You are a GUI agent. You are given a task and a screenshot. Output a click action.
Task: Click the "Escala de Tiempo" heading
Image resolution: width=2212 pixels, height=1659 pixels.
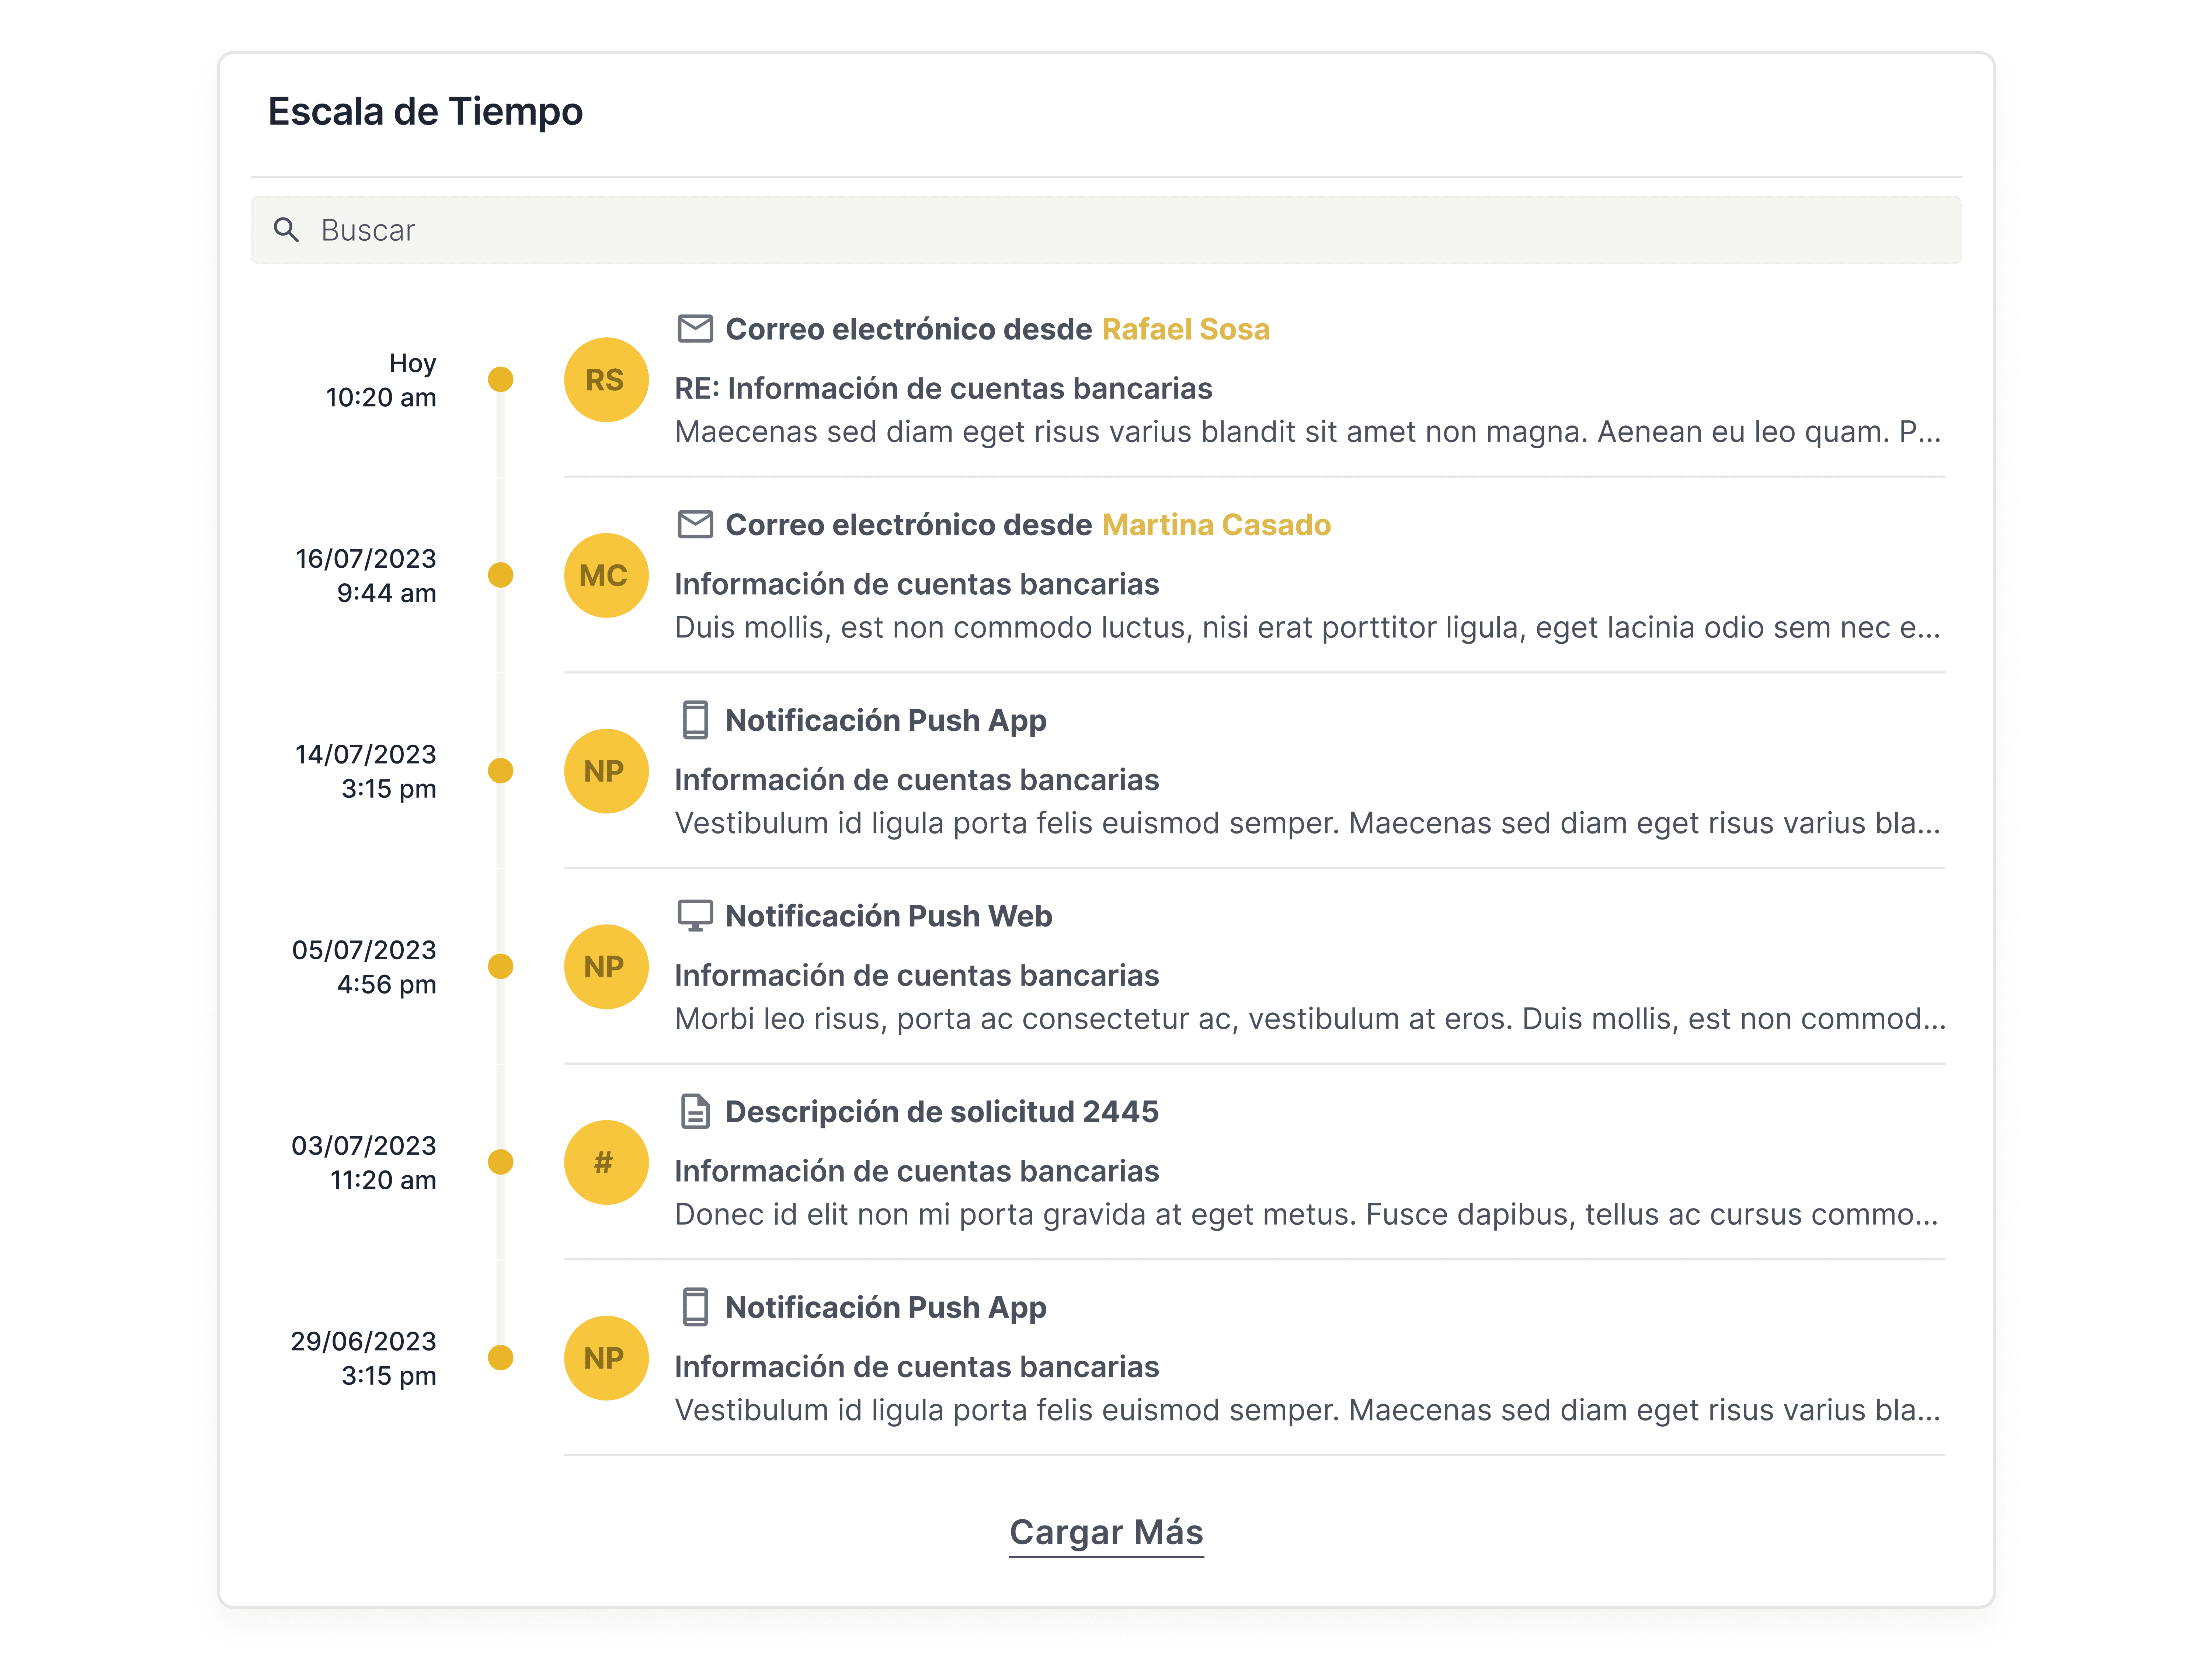(425, 112)
